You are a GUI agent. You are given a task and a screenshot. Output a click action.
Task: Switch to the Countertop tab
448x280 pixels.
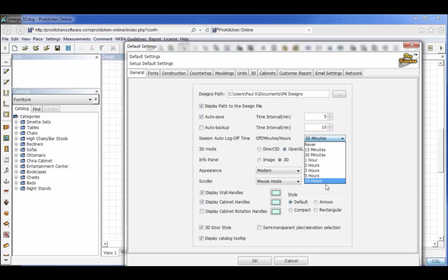[x=200, y=73]
